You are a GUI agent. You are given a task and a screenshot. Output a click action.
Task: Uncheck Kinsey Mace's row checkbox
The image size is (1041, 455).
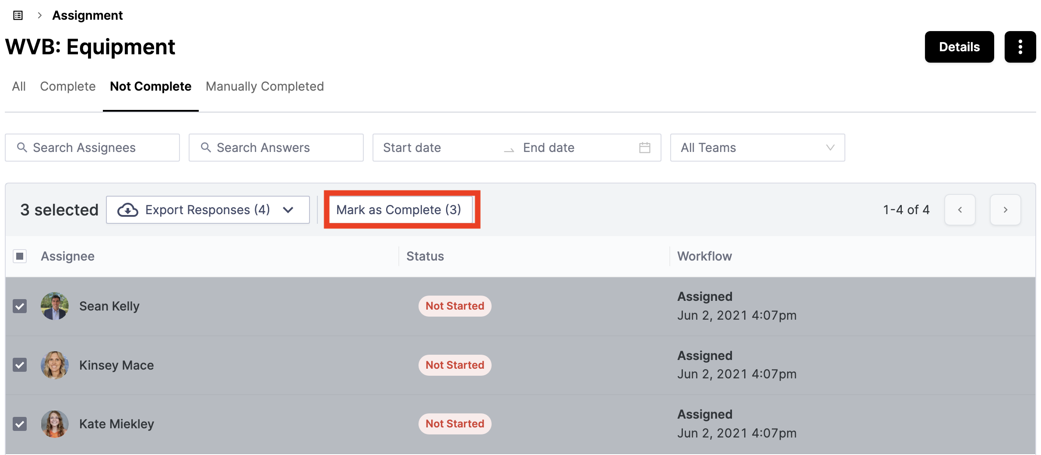tap(20, 365)
